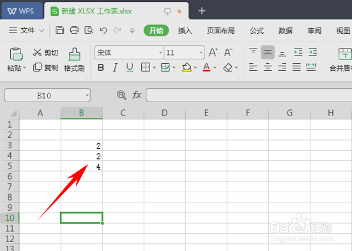Select row 10 header
352x251 pixels.
[10, 218]
